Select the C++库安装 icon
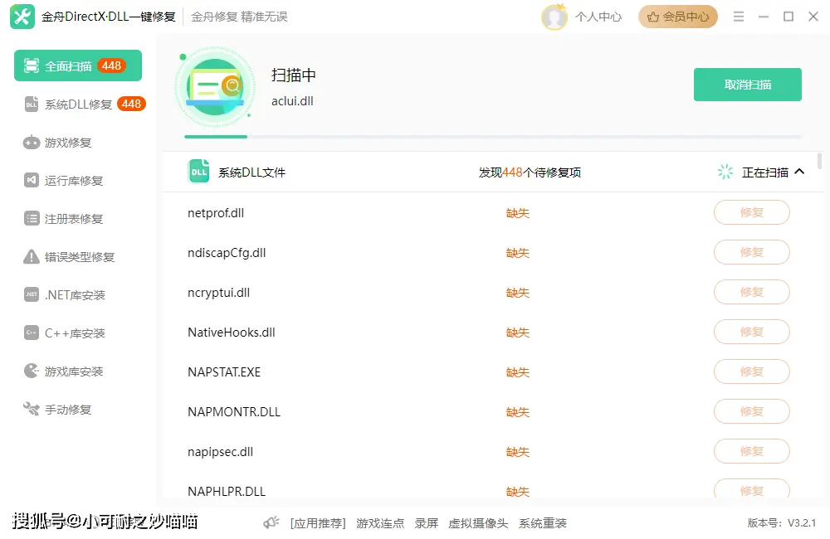 pyautogui.click(x=32, y=333)
